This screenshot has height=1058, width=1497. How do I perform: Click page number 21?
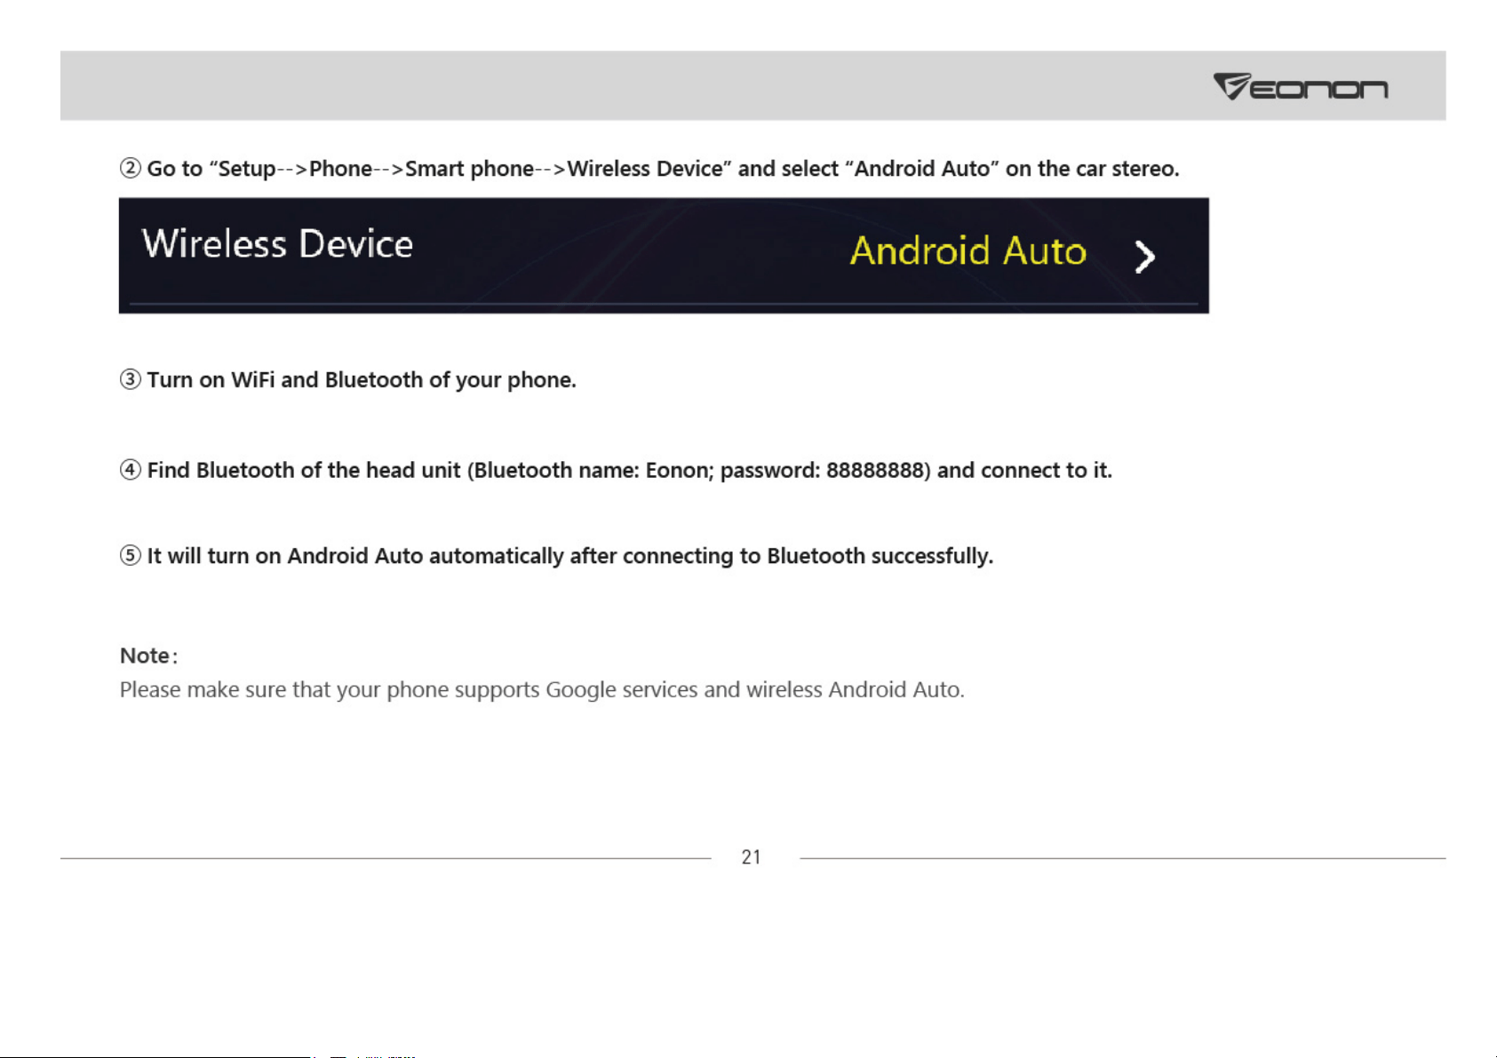coord(752,857)
